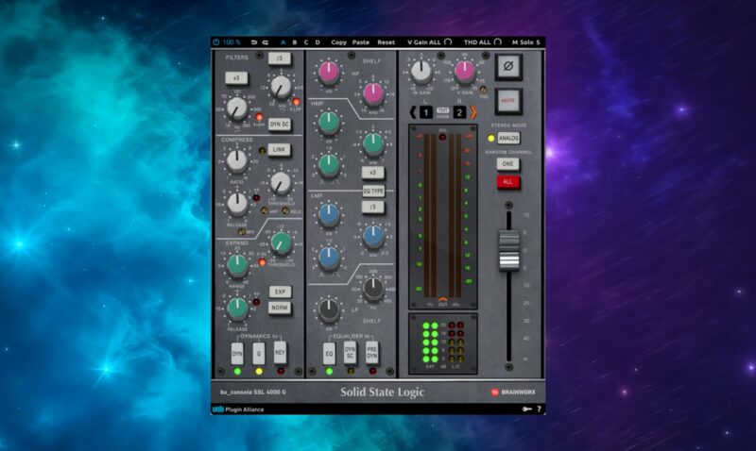The image size is (756, 451).
Task: Open the key activation icon
Action: coord(527,409)
